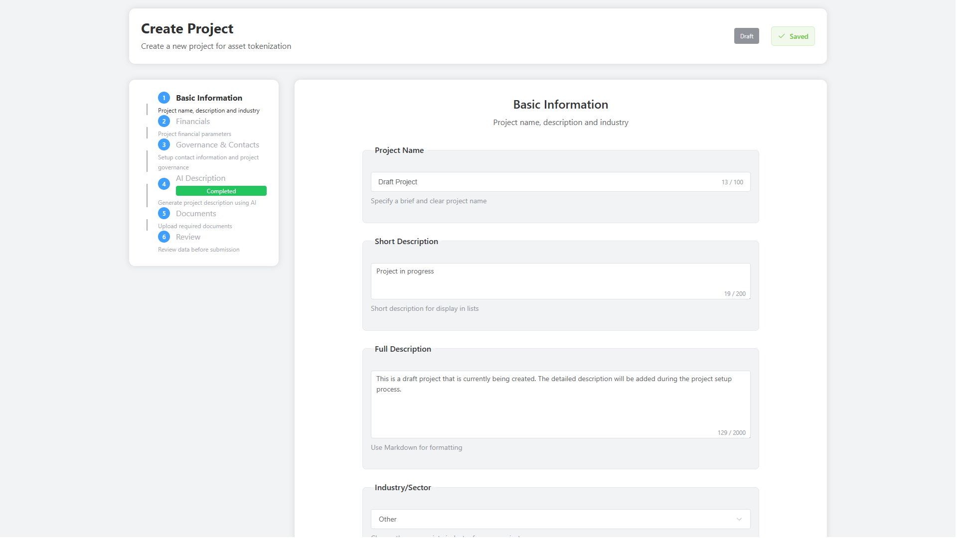Select the Financials step in the sidebar
The height and width of the screenshot is (538, 957).
click(x=192, y=121)
